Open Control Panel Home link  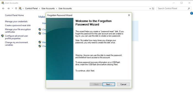tap(14, 15)
